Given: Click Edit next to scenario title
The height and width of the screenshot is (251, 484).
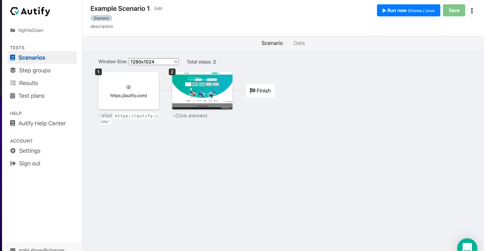Looking at the screenshot, I should [x=158, y=9].
